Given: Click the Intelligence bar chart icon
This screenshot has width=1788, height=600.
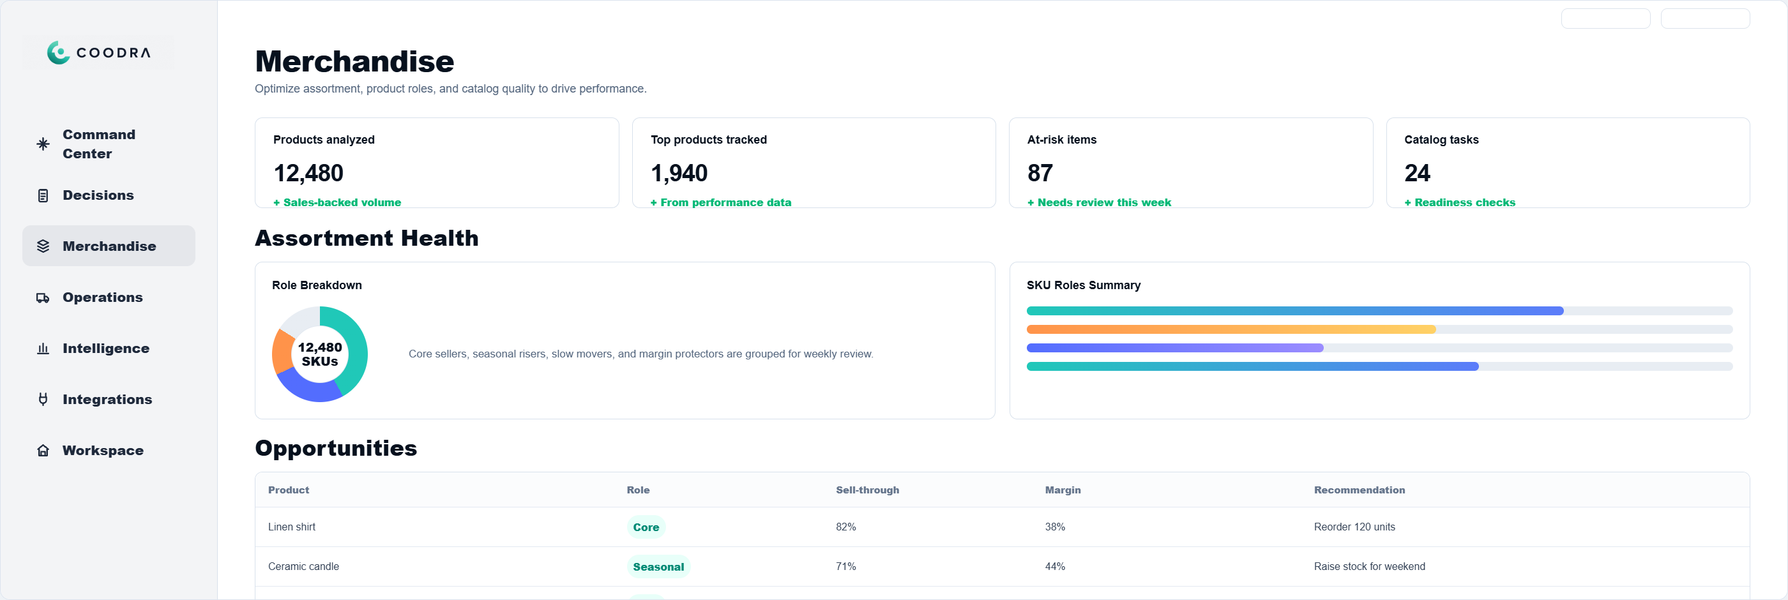Looking at the screenshot, I should pos(43,349).
